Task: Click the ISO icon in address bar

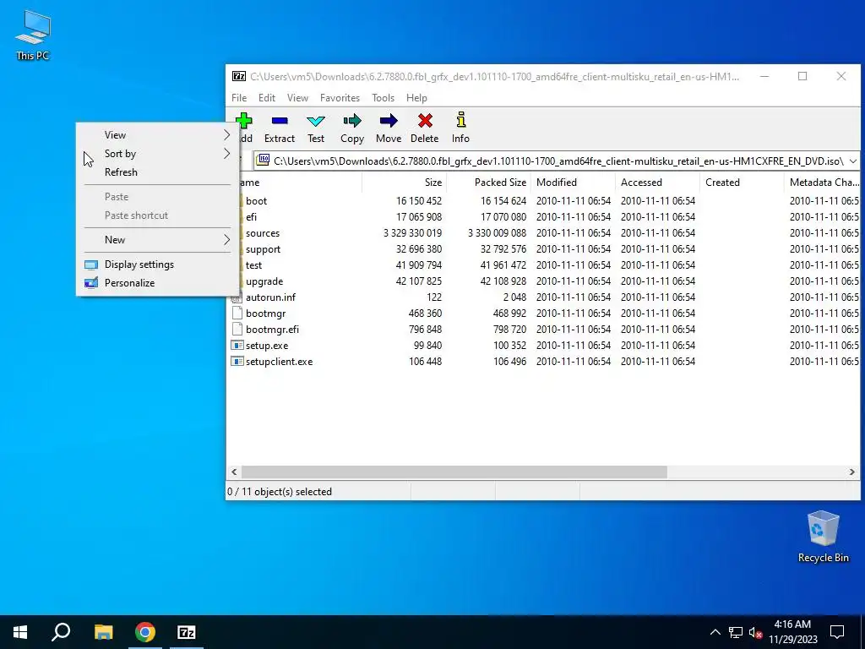Action: (x=264, y=161)
